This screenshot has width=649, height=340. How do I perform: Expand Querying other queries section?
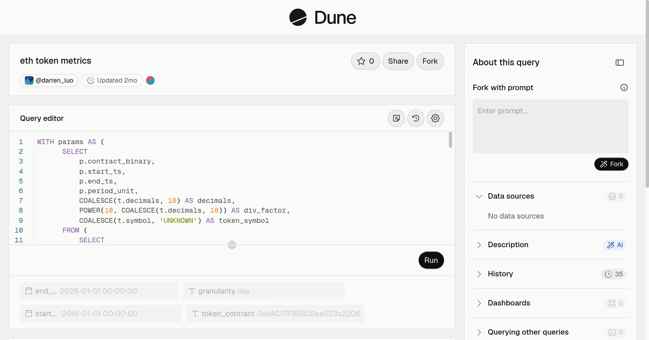click(x=479, y=332)
